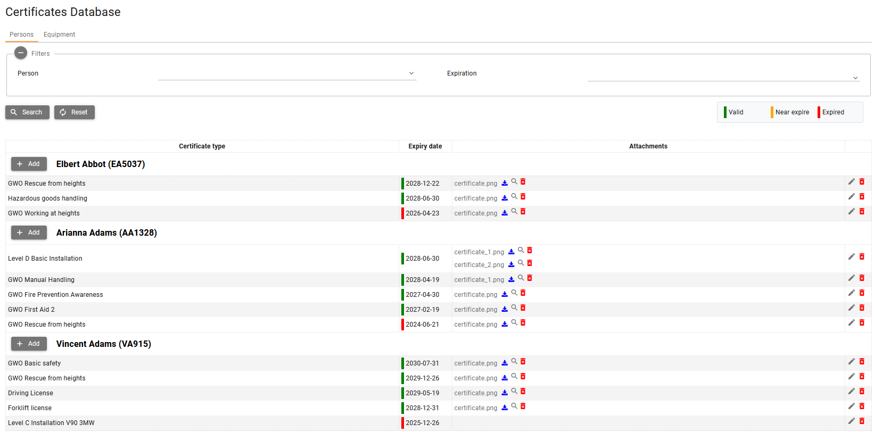Viewport: 874px width, 432px height.
Task: Preview certificate_2.png of Level D Basic Installation
Action: (521, 263)
